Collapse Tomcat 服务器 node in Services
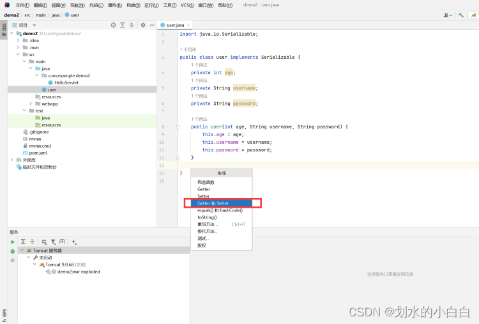Viewport: 479px width, 324px height. (x=22, y=251)
